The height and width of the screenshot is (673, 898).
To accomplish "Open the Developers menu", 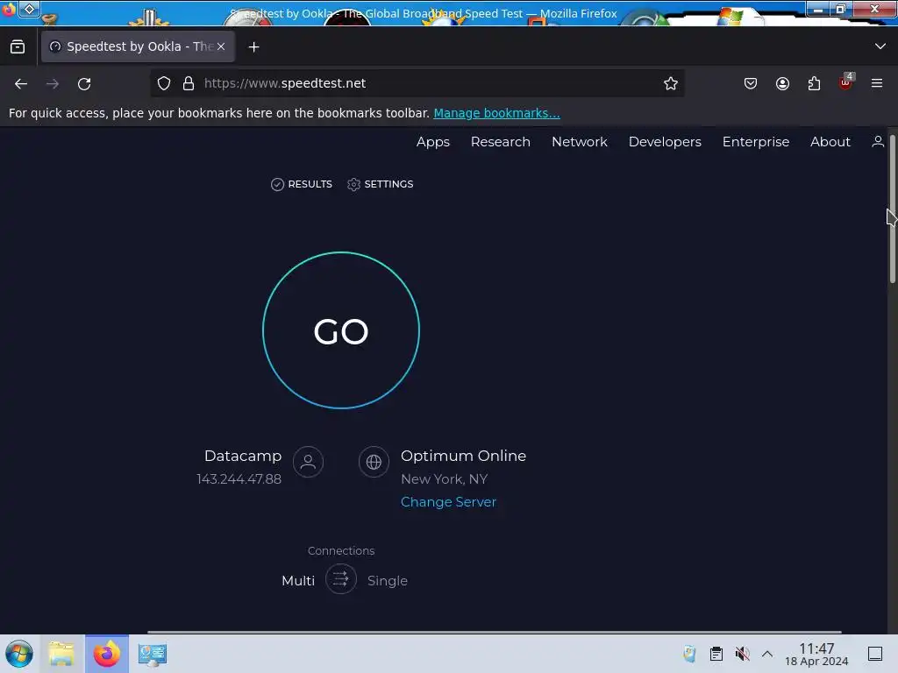I will click(x=665, y=142).
